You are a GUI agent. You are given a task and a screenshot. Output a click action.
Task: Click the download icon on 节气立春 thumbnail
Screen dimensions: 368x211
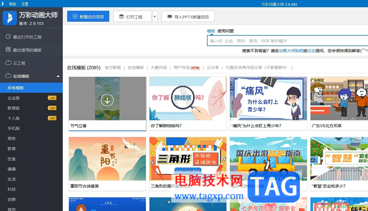(107, 100)
